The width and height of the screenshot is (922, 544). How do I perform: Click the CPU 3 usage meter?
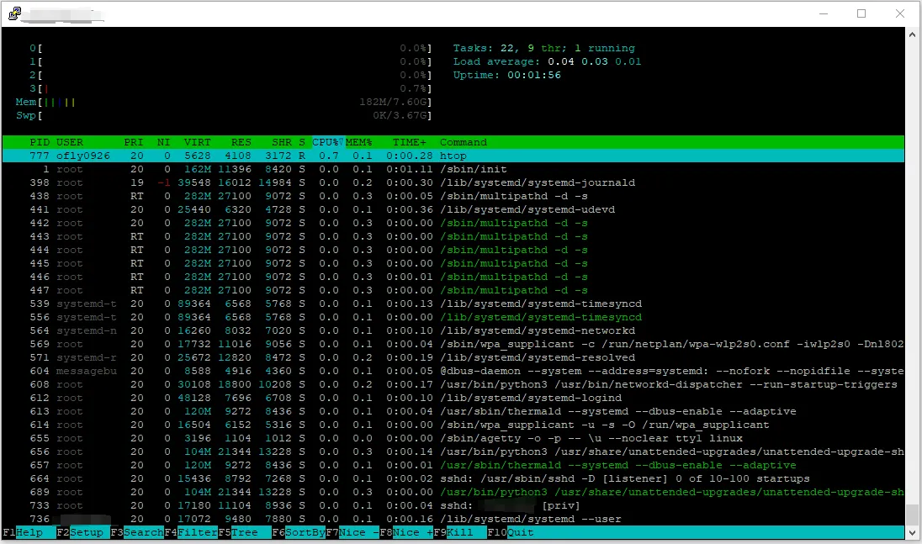[231, 89]
